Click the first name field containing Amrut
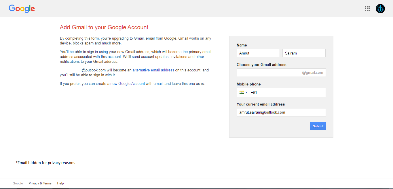 pyautogui.click(x=258, y=53)
